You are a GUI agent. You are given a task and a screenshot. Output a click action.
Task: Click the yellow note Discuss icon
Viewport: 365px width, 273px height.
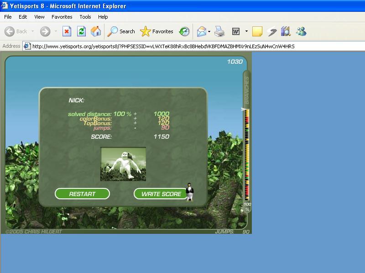click(257, 31)
